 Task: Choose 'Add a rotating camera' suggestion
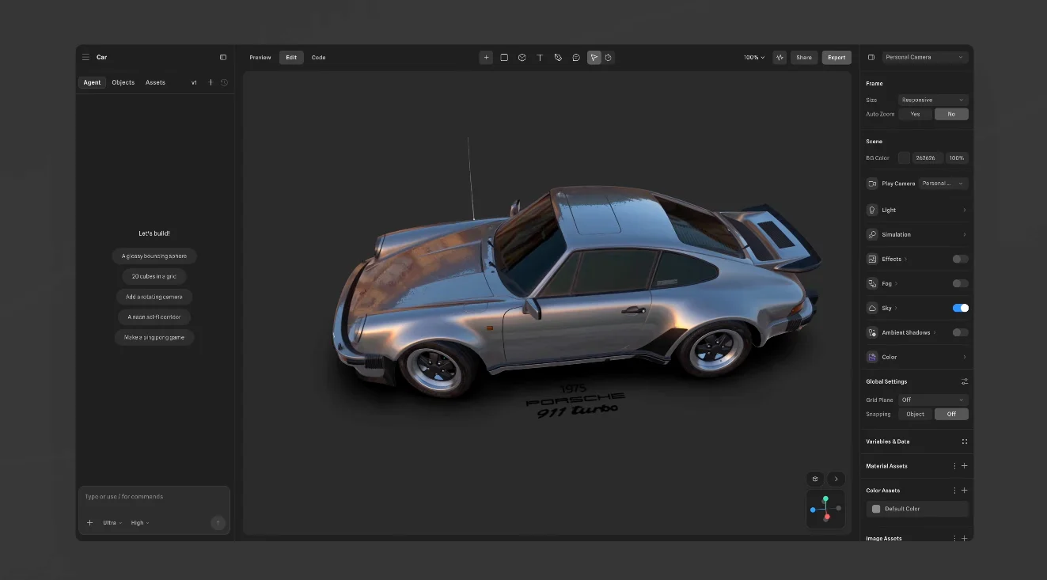coord(154,297)
